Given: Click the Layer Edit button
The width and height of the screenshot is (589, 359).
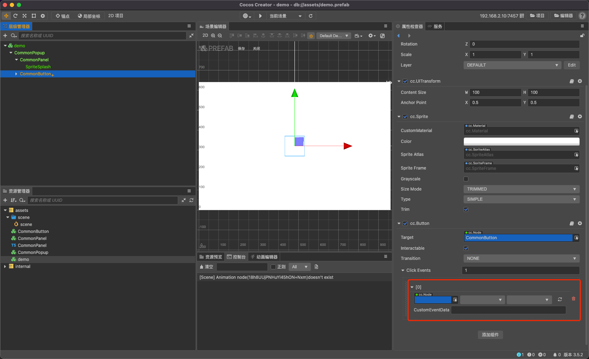Looking at the screenshot, I should click(x=571, y=65).
